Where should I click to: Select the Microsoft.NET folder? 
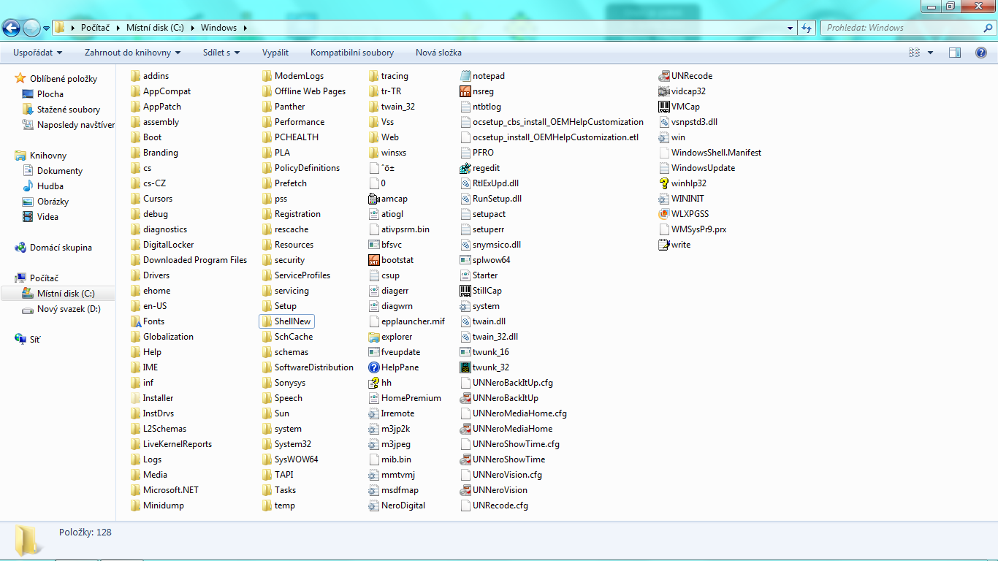pos(164,490)
